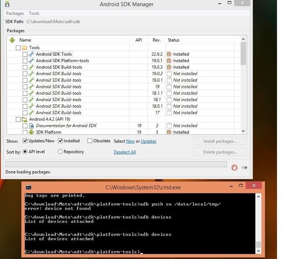Click the wrench icon beside Android SDK Platform-tools
Image resolution: width=295 pixels, height=259 pixels.
pos(31,61)
